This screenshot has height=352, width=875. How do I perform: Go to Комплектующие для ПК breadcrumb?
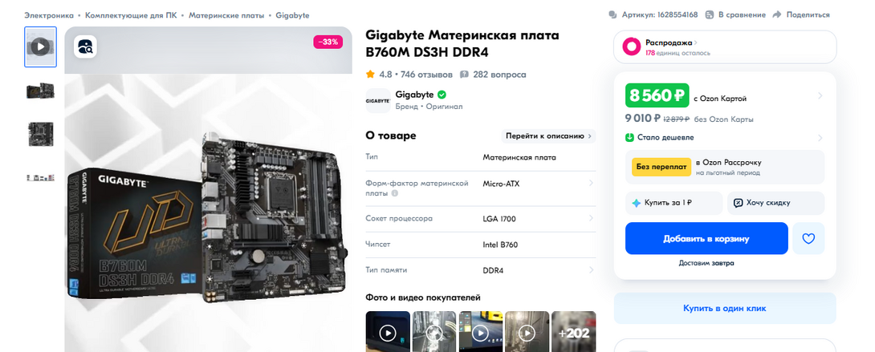pyautogui.click(x=131, y=15)
